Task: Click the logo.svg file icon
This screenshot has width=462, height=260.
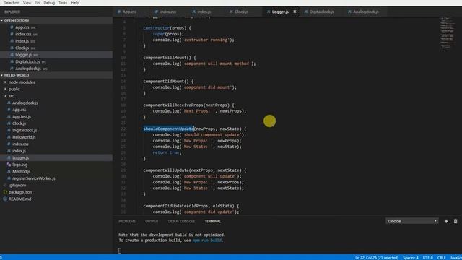Action: [x=9, y=165]
